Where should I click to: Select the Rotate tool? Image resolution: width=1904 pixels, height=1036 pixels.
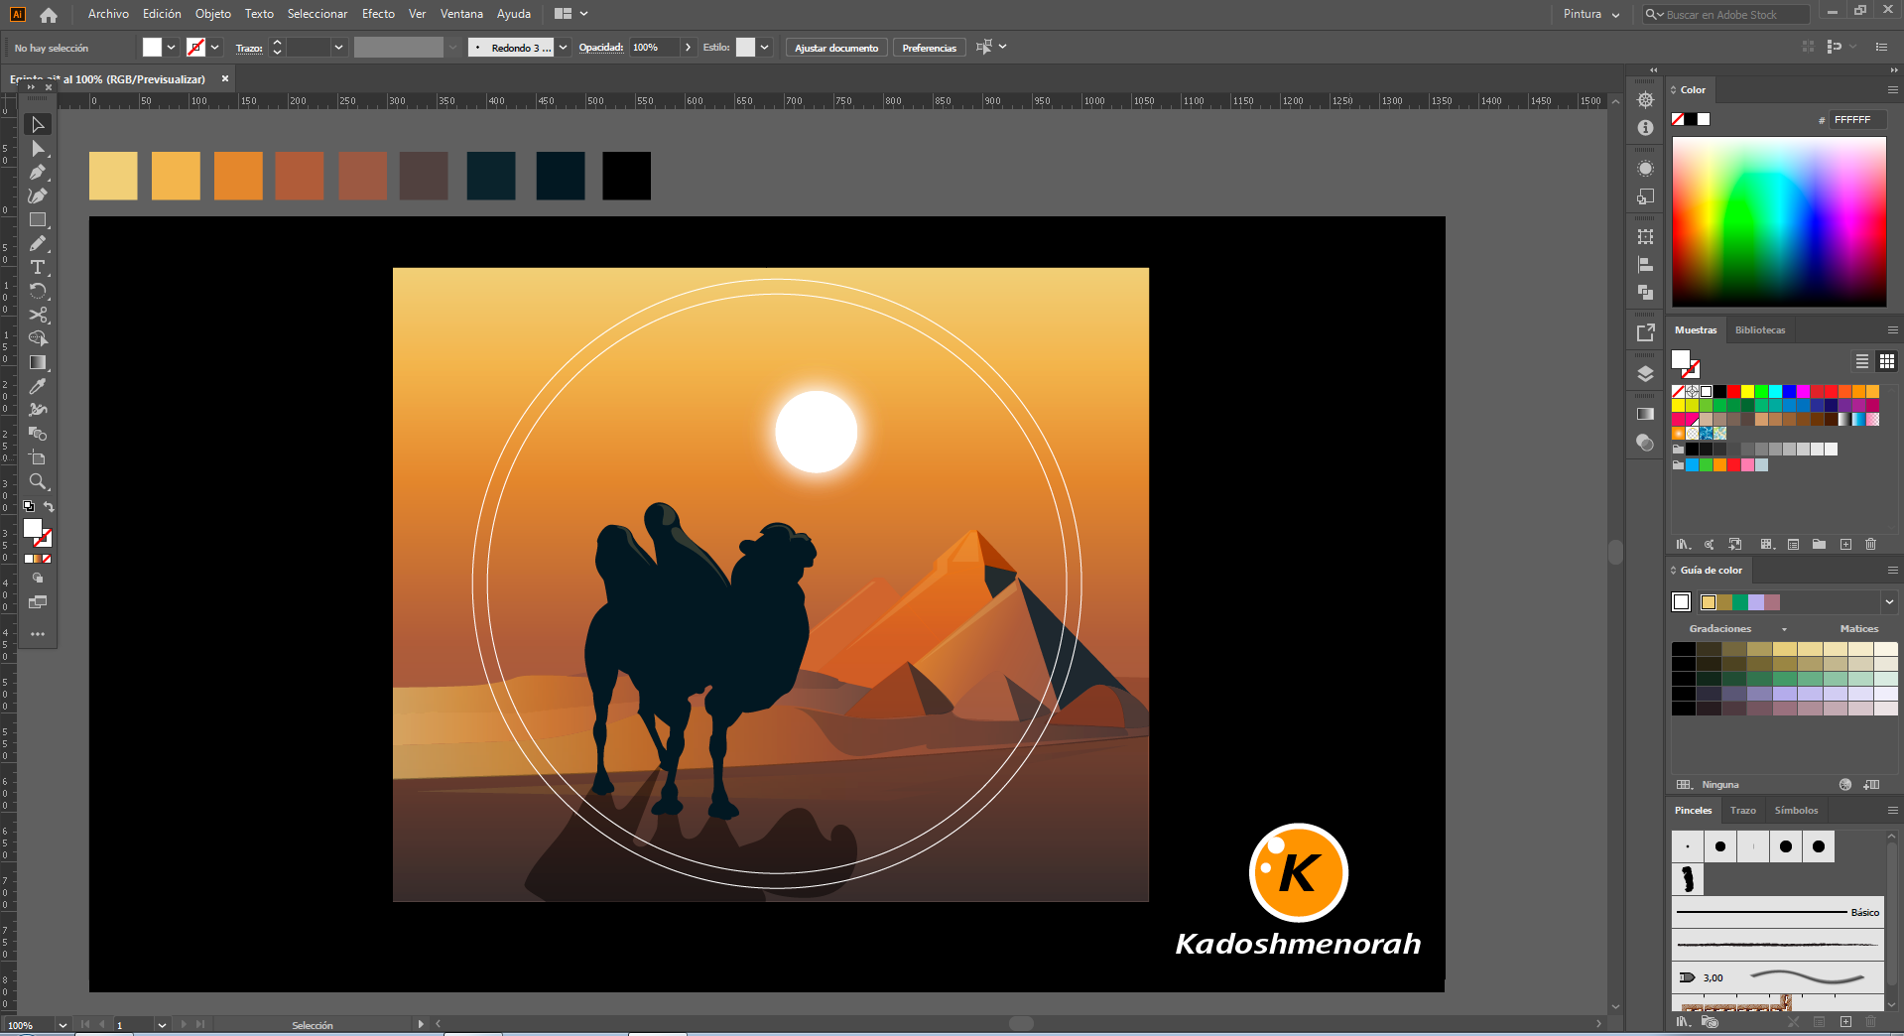pyautogui.click(x=38, y=291)
